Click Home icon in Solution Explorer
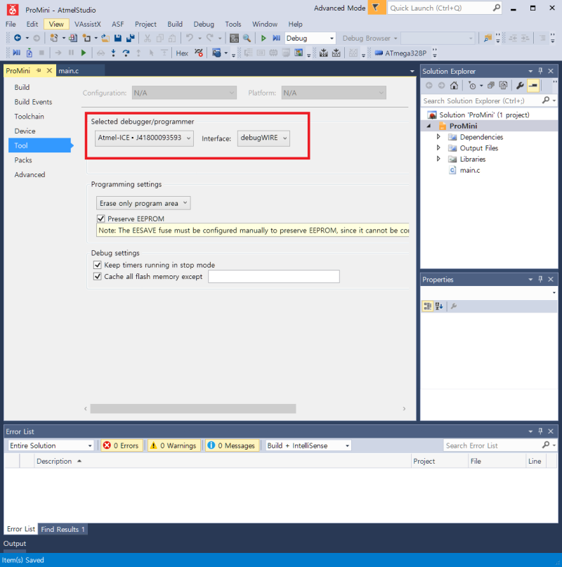The height and width of the screenshot is (567, 562). click(454, 86)
